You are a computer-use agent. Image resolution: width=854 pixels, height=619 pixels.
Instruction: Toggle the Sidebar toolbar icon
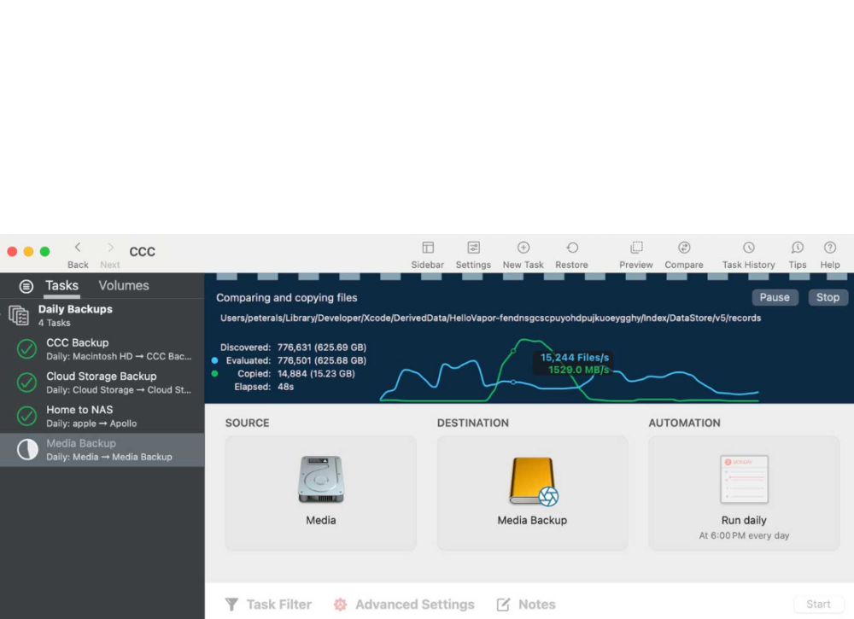428,248
